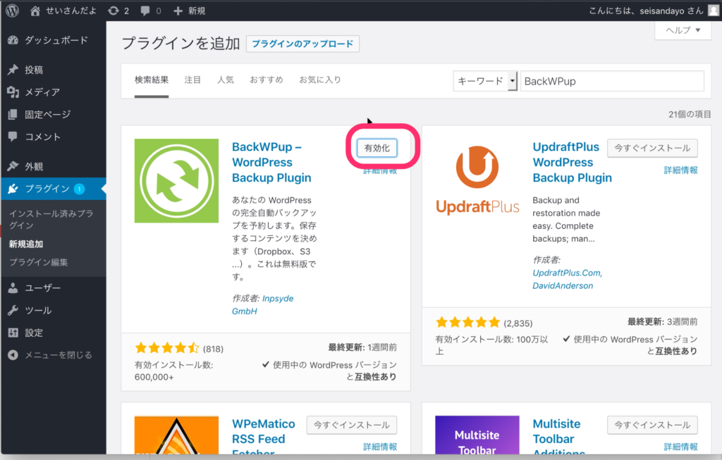
Task: Click the BackWPup plugin thumbnail
Action: [x=176, y=180]
